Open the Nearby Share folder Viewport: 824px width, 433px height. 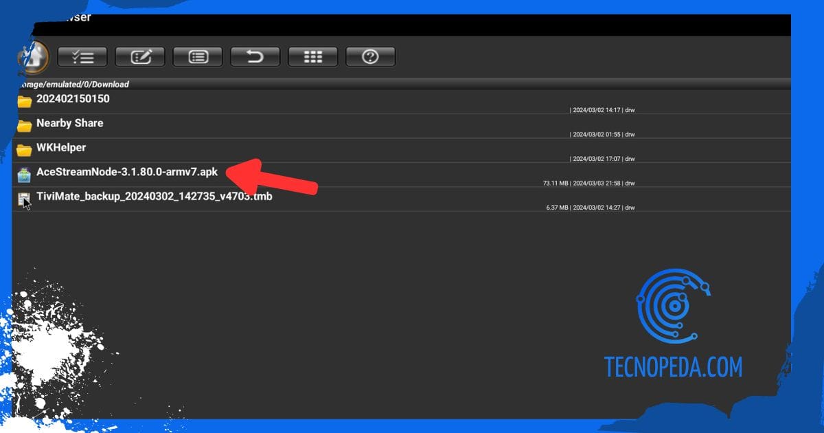pyautogui.click(x=402, y=126)
